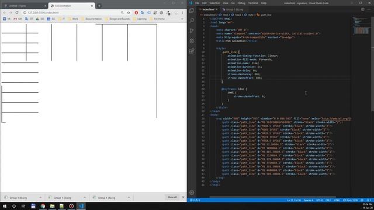Viewport: 374px width, 210px height.
Task: Open the Documentation bookmarks folder
Action: pos(92,19)
